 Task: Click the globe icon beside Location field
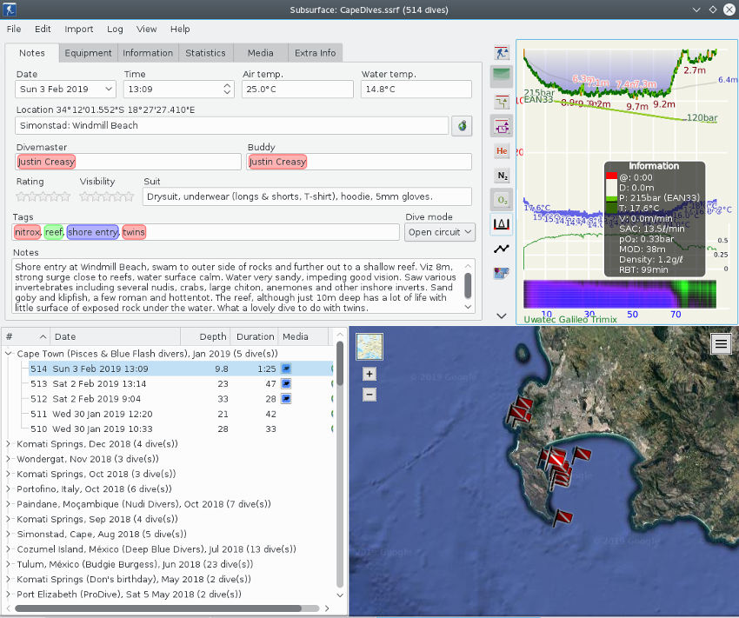pos(463,126)
